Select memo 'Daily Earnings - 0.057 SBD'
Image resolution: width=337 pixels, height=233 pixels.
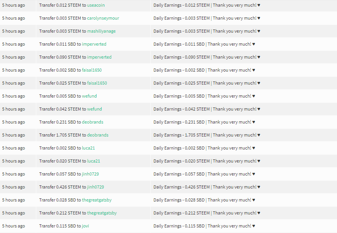[x=179, y=174]
